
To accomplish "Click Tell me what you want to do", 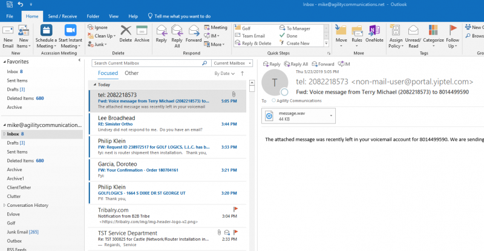I will [x=180, y=16].
